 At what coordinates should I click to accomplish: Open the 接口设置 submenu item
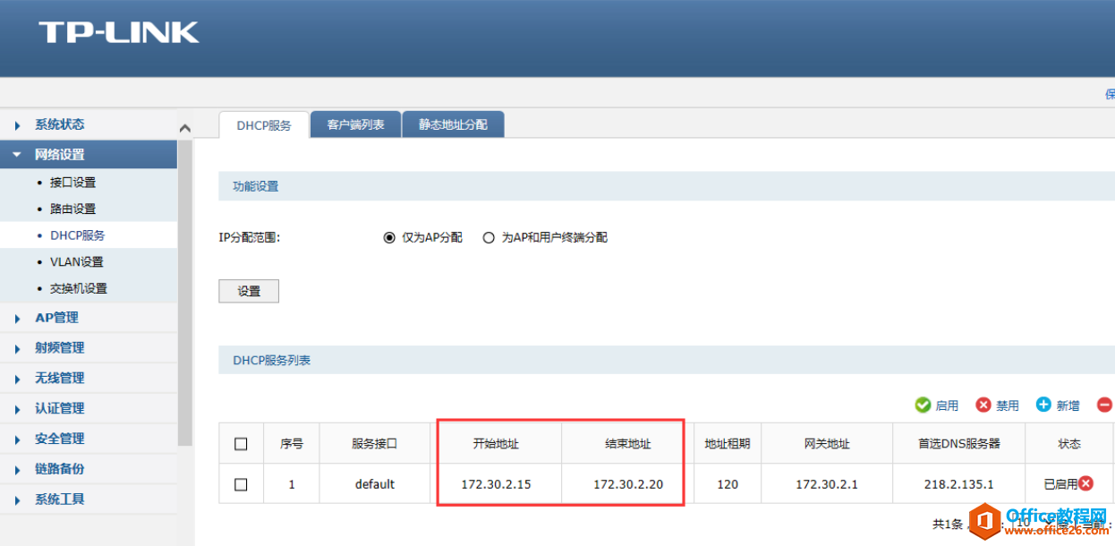pos(73,183)
